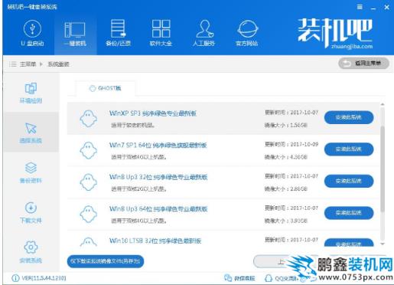Select 备份资料 layers icon in sidebar
The height and width of the screenshot is (285, 394).
[31, 172]
